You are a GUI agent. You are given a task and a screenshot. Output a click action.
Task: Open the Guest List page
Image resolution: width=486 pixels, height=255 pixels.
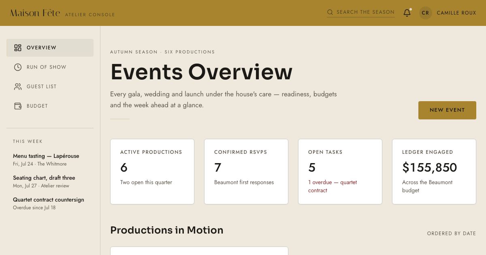point(50,87)
